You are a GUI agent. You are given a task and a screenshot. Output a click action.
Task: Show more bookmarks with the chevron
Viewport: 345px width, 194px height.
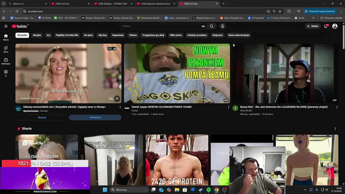(313, 18)
